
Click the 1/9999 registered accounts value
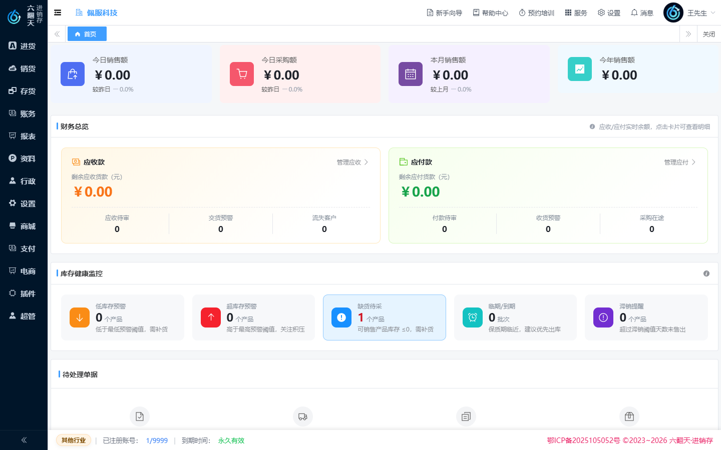(157, 440)
